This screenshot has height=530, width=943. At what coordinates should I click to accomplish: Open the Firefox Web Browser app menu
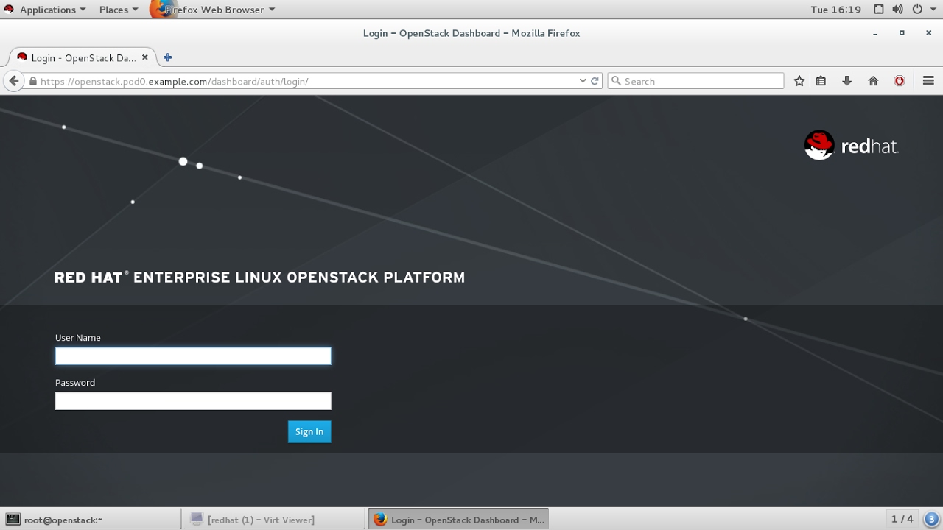coord(212,10)
